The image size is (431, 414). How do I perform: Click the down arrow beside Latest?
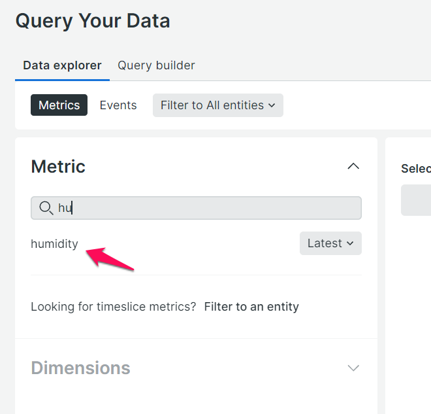pyautogui.click(x=350, y=243)
